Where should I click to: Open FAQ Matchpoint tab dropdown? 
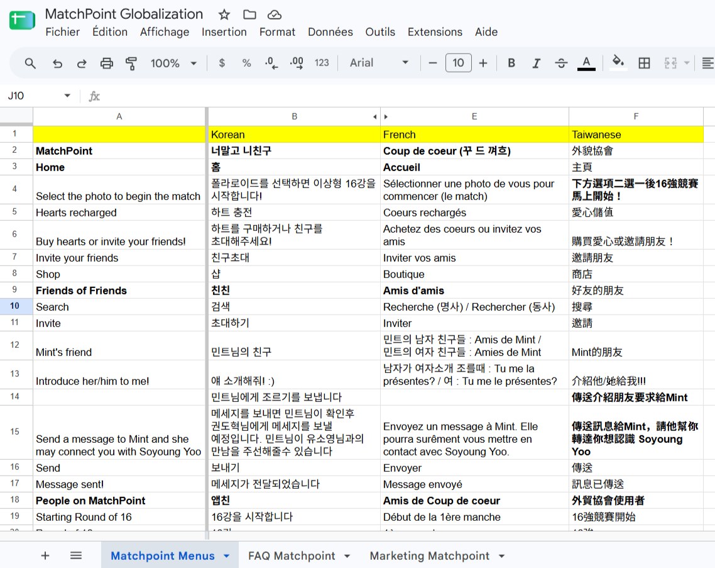pyautogui.click(x=347, y=555)
